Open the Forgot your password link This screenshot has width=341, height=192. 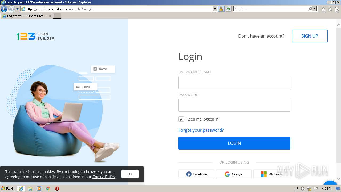[x=201, y=130]
